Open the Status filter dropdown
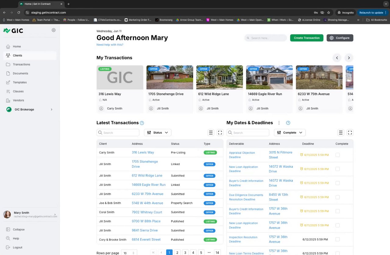This screenshot has width=390, height=255. (x=158, y=133)
